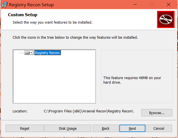Click the 'Location:' label
The height and width of the screenshot is (138, 178).
click(20, 111)
